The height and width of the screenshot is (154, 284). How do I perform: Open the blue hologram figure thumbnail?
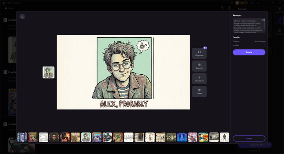(182, 137)
